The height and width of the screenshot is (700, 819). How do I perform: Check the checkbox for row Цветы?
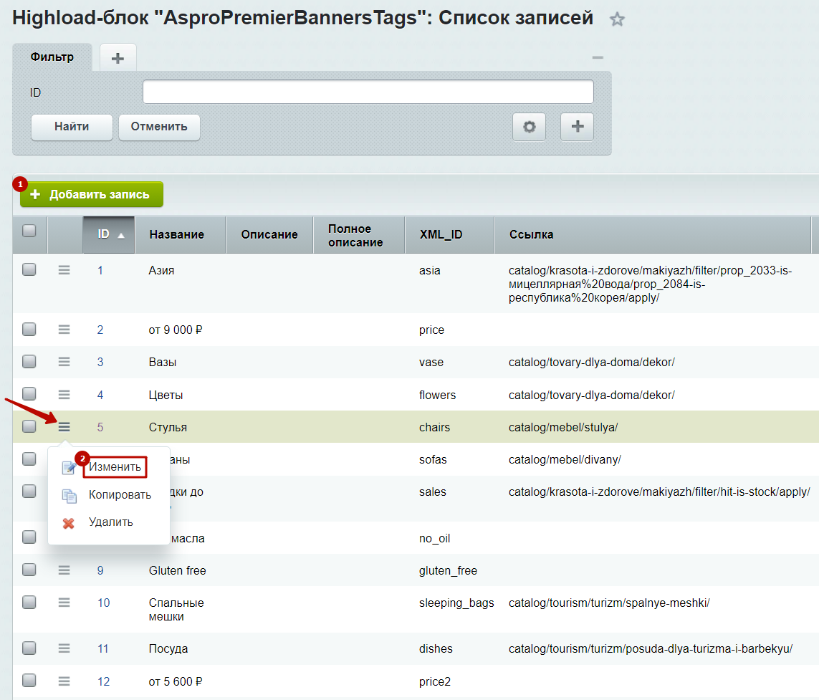pyautogui.click(x=29, y=394)
